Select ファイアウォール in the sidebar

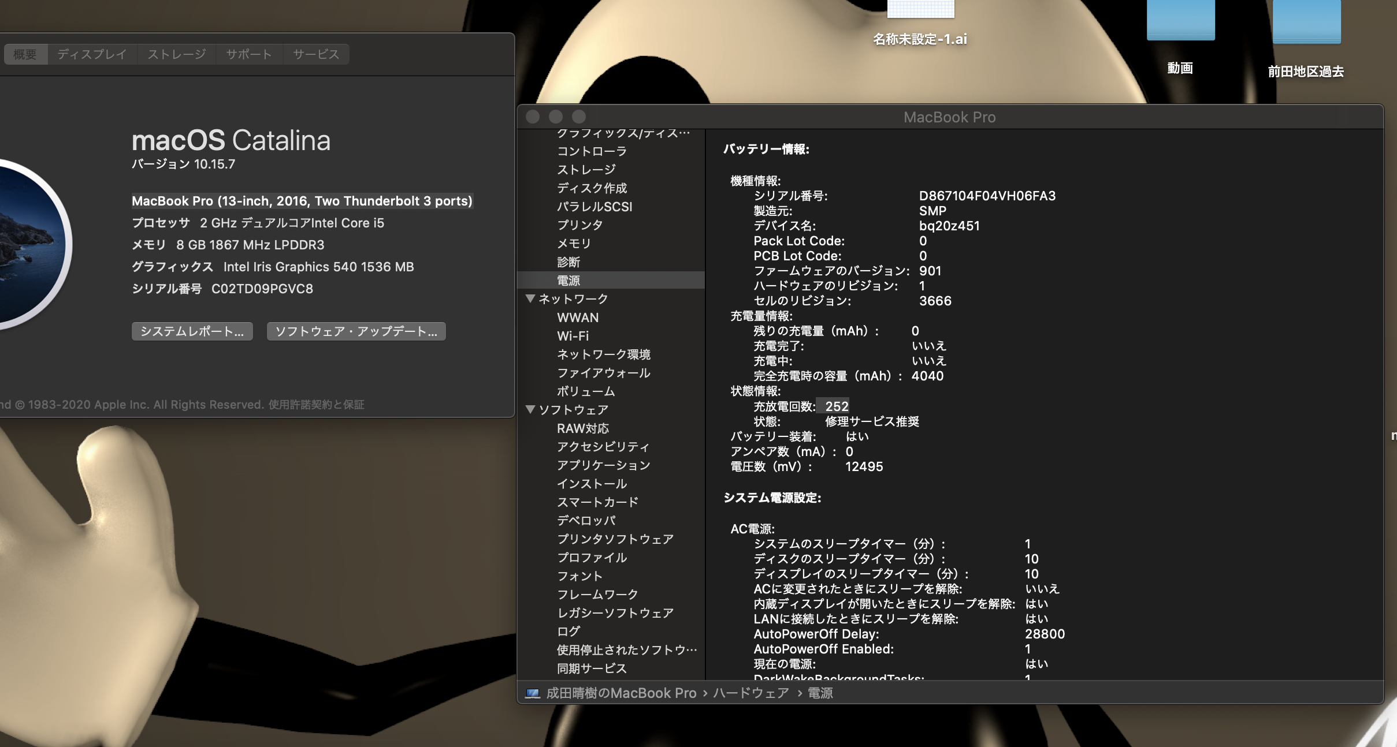[x=603, y=373]
